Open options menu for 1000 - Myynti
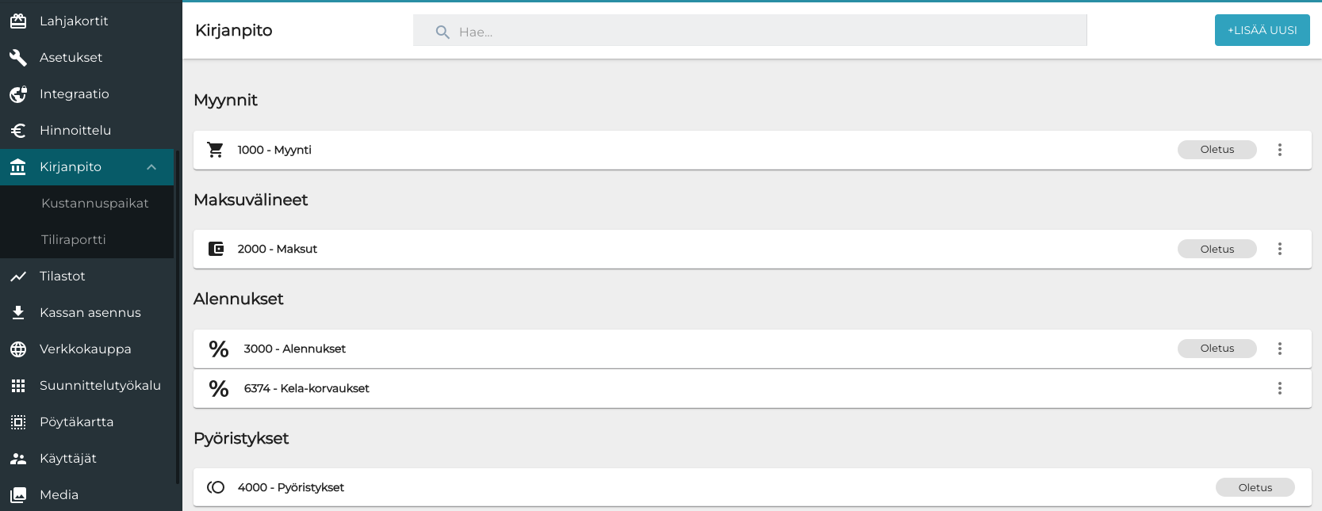1322x511 pixels. click(1279, 150)
